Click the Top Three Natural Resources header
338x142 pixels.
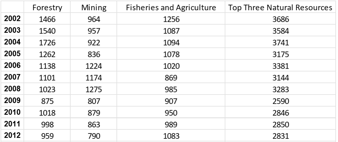tap(281, 8)
